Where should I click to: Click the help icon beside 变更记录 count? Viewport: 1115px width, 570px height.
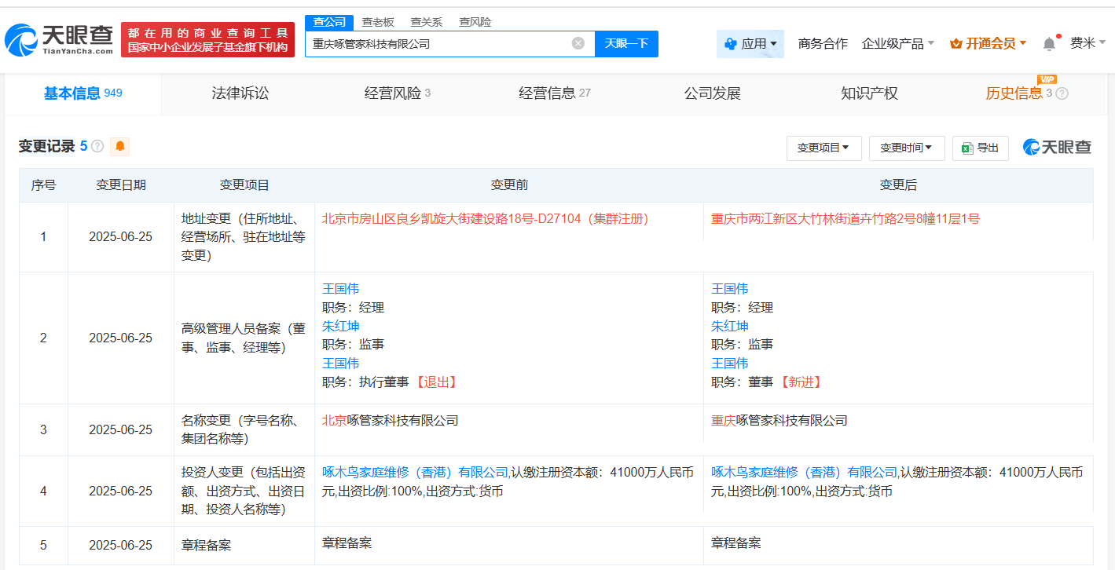pos(97,146)
